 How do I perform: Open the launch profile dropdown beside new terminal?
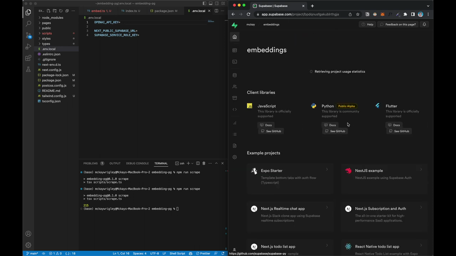[x=192, y=163]
